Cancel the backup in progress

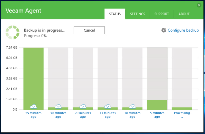click(89, 30)
